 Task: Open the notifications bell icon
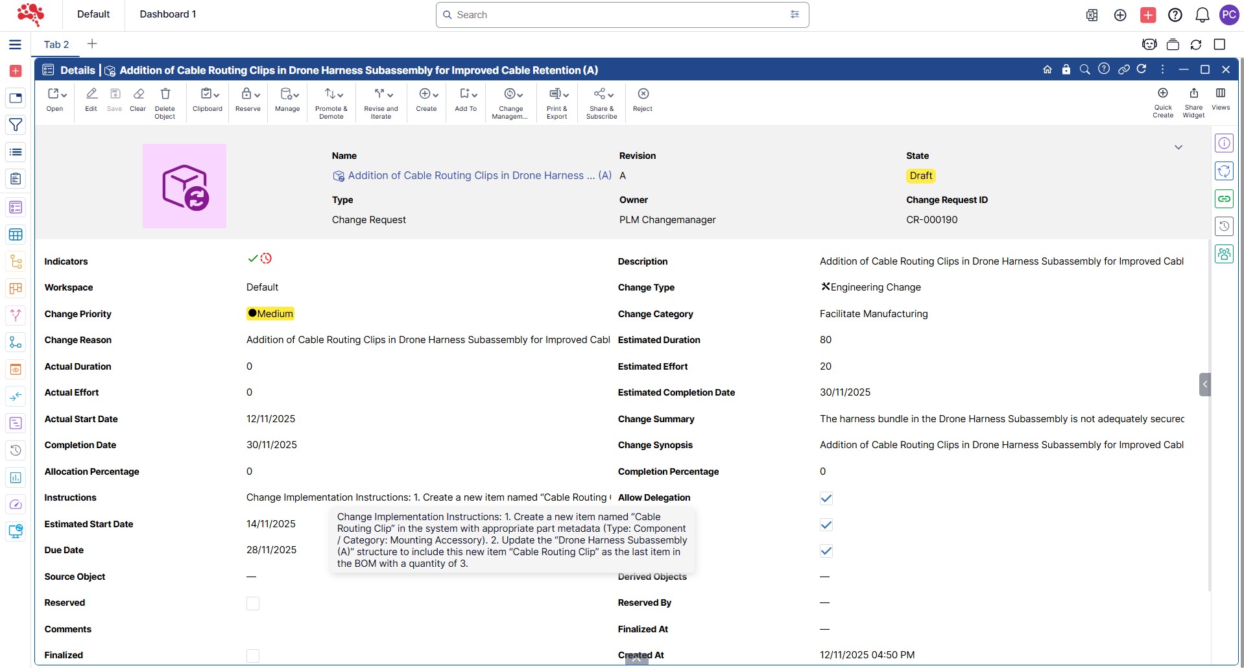1202,15
